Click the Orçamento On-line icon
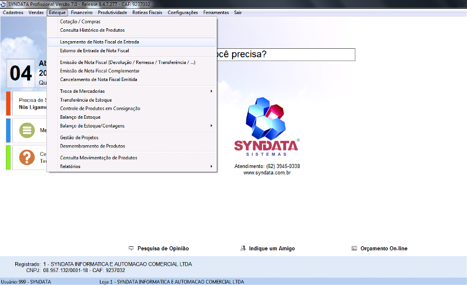 [x=354, y=248]
